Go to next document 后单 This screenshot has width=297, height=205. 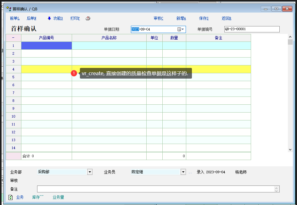31,18
